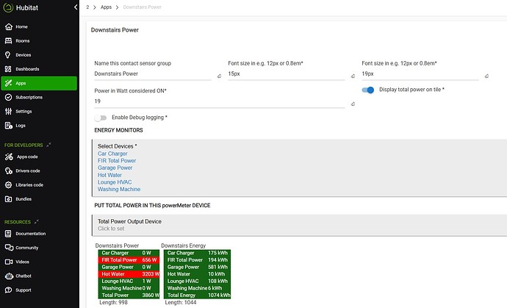The image size is (507, 308).
Task: Click the Settings gear icon
Action: tap(8, 111)
